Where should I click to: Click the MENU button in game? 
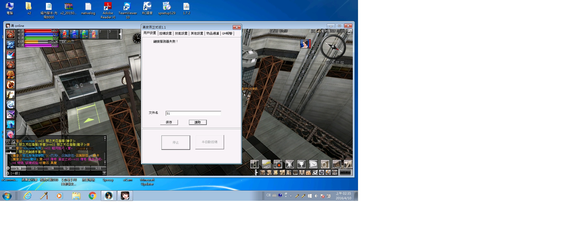click(345, 172)
